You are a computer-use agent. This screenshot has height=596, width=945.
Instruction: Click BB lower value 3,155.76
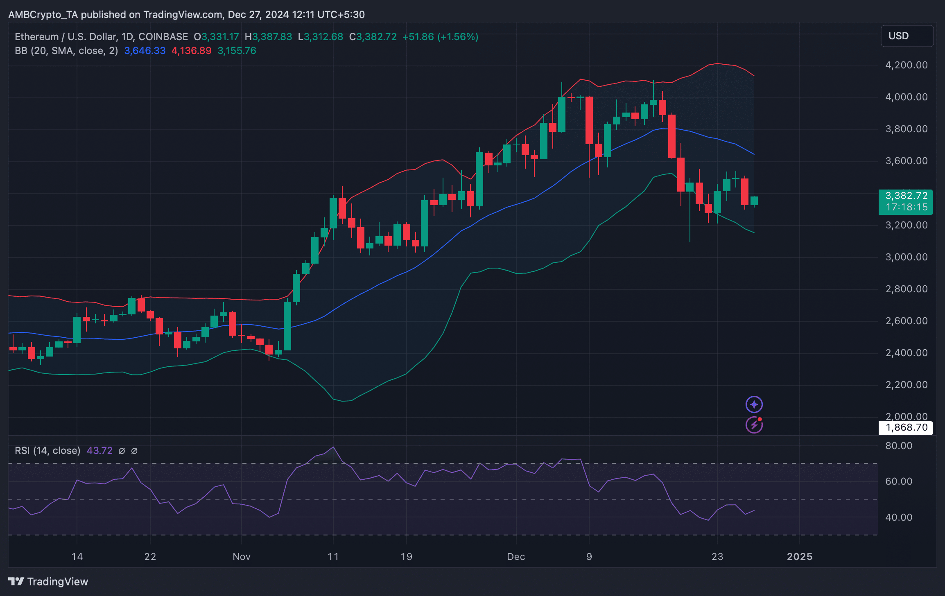(237, 51)
